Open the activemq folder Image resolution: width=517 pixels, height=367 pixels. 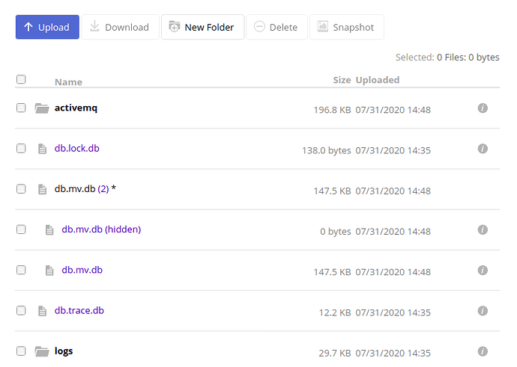pos(76,108)
